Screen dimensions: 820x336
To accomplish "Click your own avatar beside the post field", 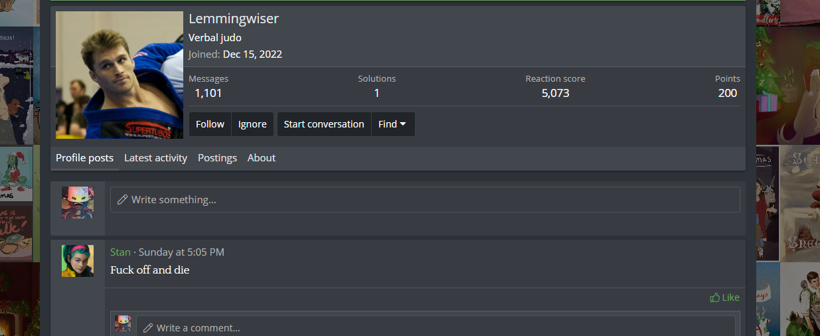I will [x=78, y=203].
